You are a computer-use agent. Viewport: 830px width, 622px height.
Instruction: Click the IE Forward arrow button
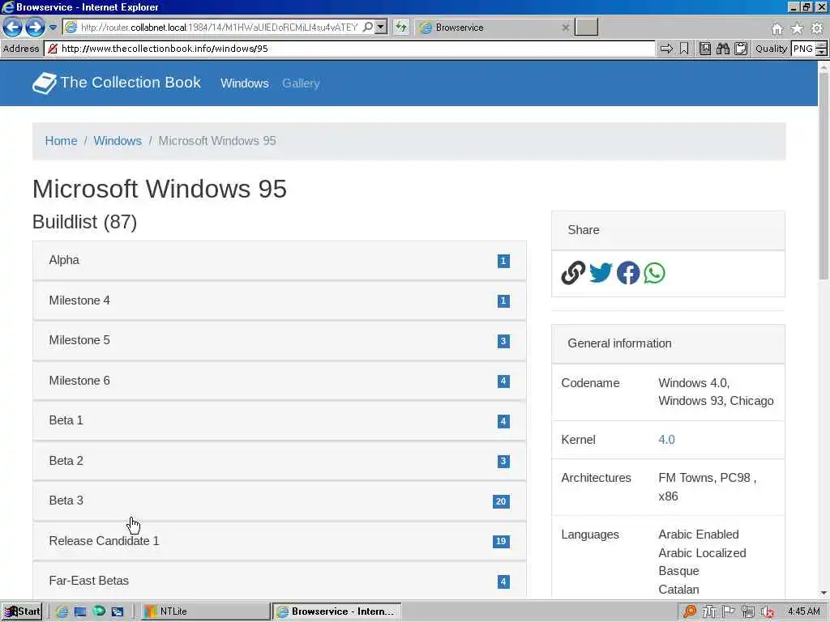35,27
